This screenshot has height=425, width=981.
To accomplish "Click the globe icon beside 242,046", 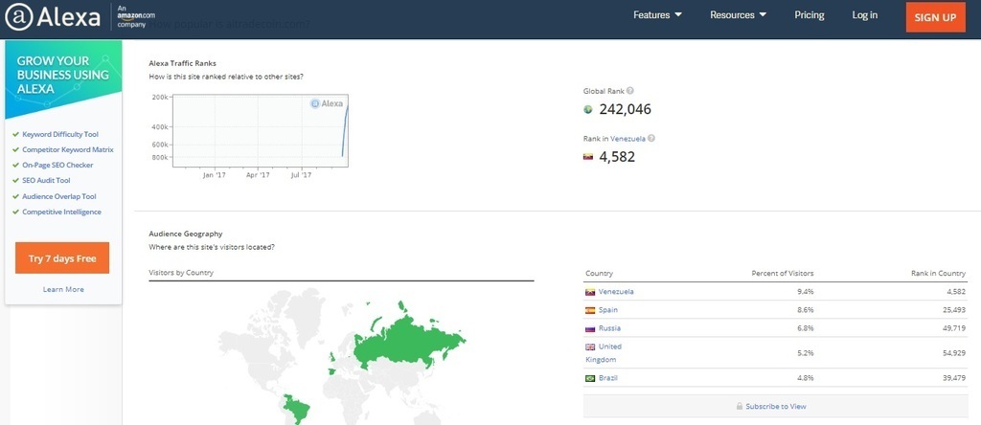I will pyautogui.click(x=587, y=110).
